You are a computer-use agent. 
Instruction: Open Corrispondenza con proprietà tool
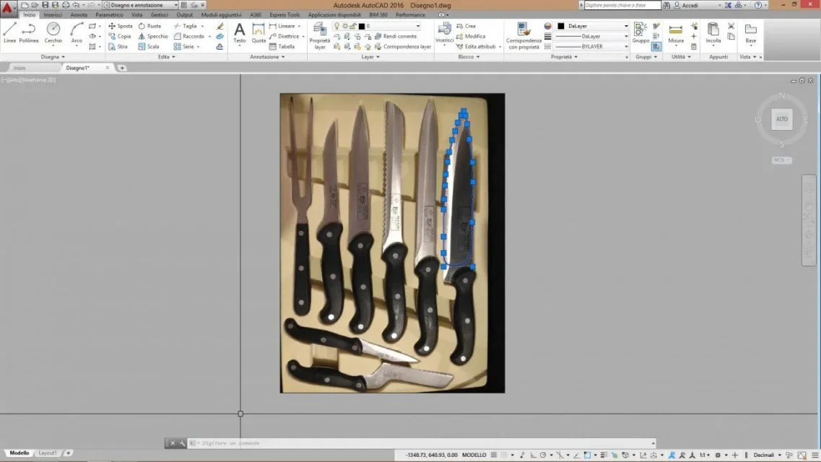524,35
